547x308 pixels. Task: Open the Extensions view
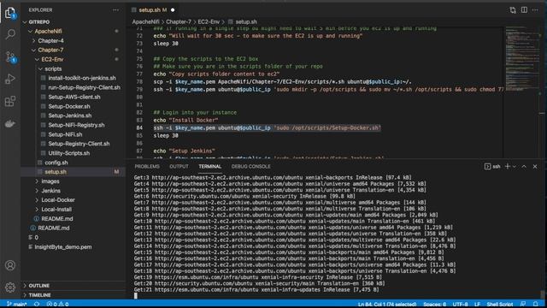pos(10,101)
